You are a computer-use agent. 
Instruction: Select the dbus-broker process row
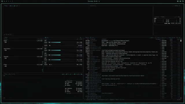[133, 84]
